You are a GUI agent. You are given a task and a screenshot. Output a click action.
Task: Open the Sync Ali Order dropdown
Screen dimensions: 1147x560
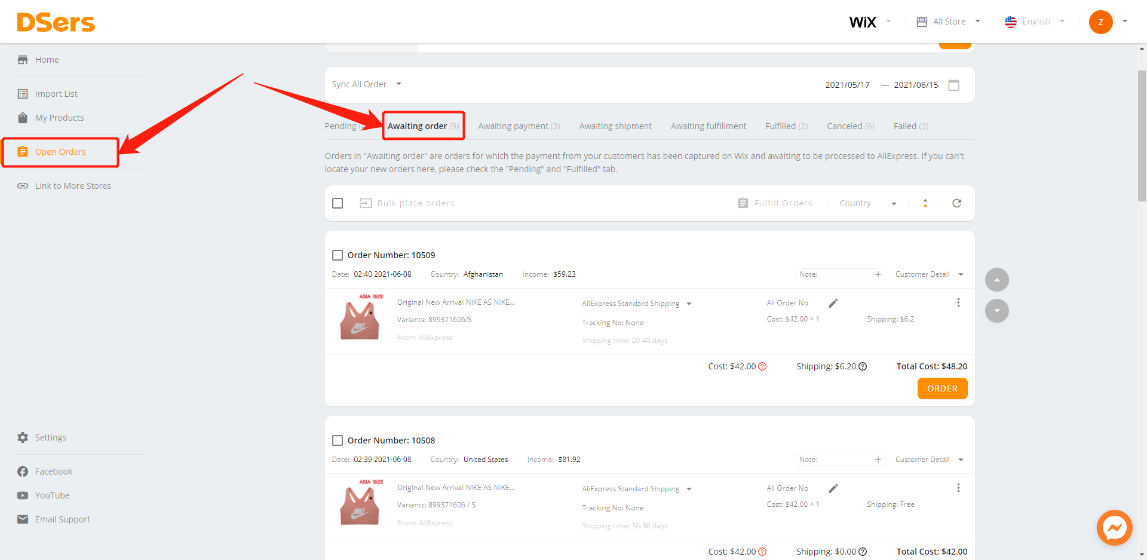point(366,84)
